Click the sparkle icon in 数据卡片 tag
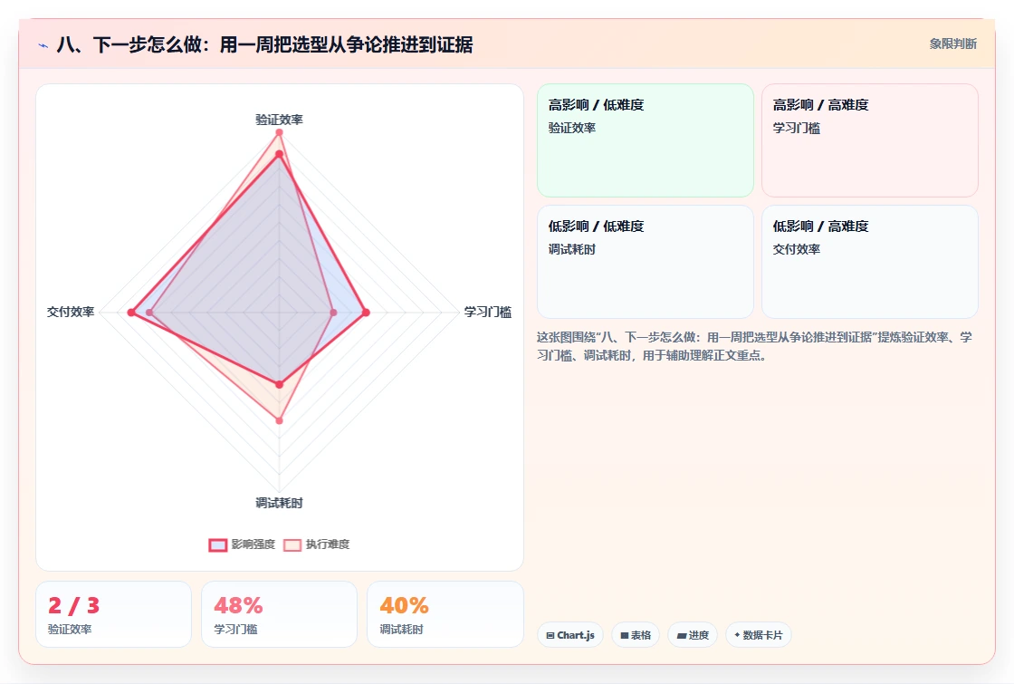Viewport: 1014px width, 684px height. click(x=737, y=635)
